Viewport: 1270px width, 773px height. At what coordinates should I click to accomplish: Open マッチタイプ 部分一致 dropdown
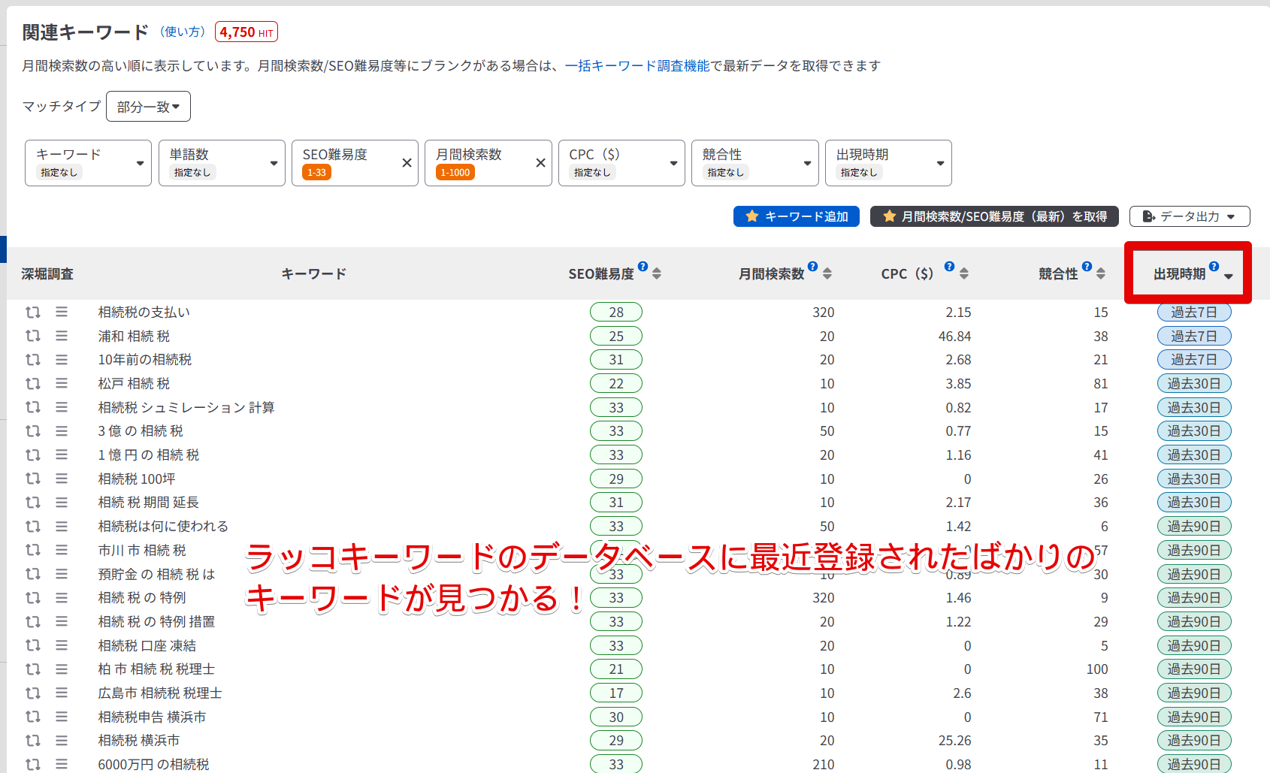[148, 107]
